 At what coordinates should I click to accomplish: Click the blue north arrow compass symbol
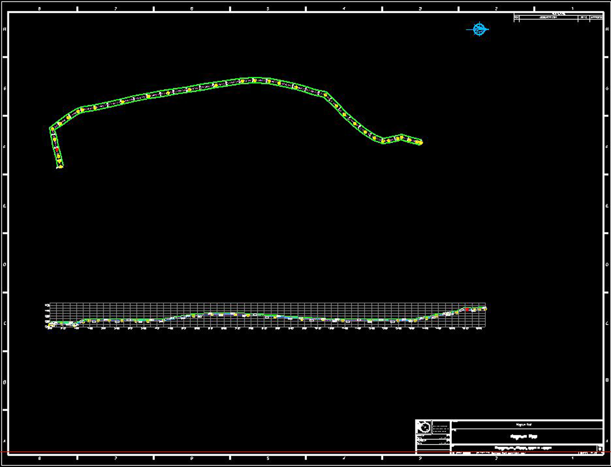[x=479, y=29]
